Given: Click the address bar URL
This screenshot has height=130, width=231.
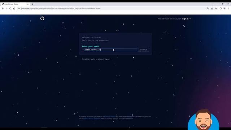Looking at the screenshot, I should [x=61, y=9].
